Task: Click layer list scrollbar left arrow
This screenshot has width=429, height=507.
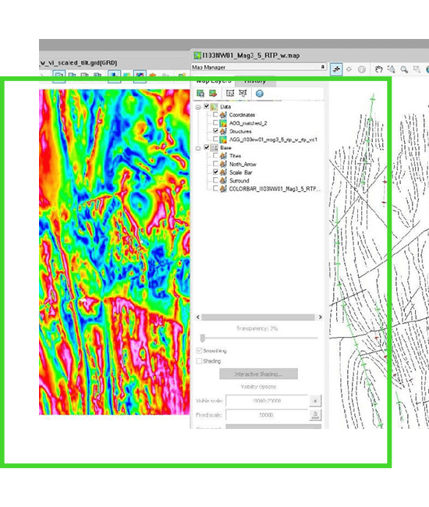Action: 198,317
